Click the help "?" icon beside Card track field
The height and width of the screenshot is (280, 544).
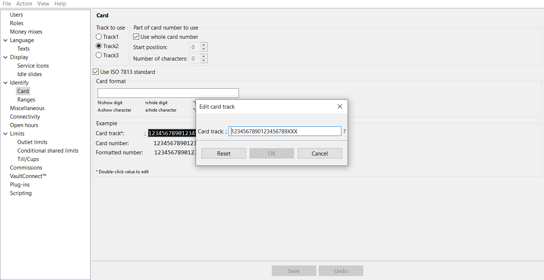click(344, 131)
